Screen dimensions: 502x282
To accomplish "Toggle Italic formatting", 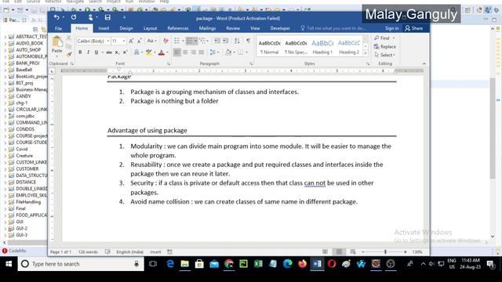I will [88, 52].
